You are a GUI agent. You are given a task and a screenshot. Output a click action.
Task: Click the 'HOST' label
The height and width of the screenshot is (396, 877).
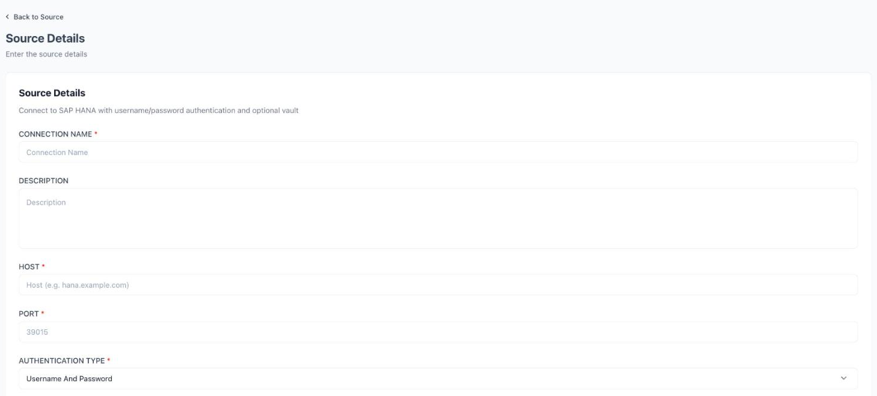pyautogui.click(x=29, y=267)
